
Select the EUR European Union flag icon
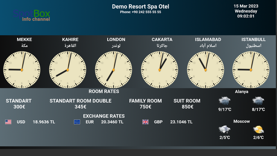(77, 122)
